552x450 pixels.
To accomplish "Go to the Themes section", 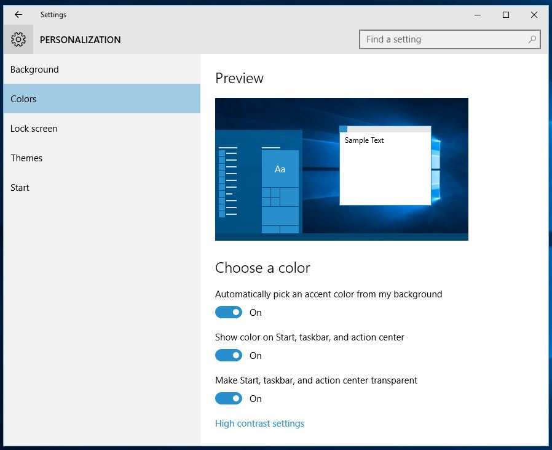I will pos(102,158).
